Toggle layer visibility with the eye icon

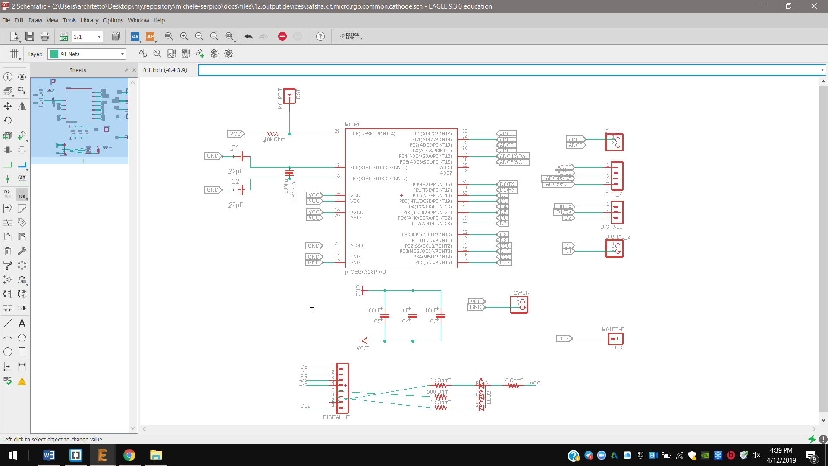pyautogui.click(x=22, y=77)
